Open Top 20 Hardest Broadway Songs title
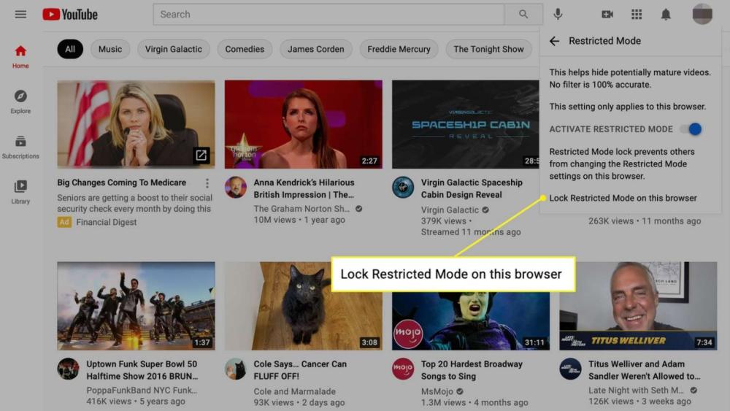The height and width of the screenshot is (411, 730). pos(472,370)
